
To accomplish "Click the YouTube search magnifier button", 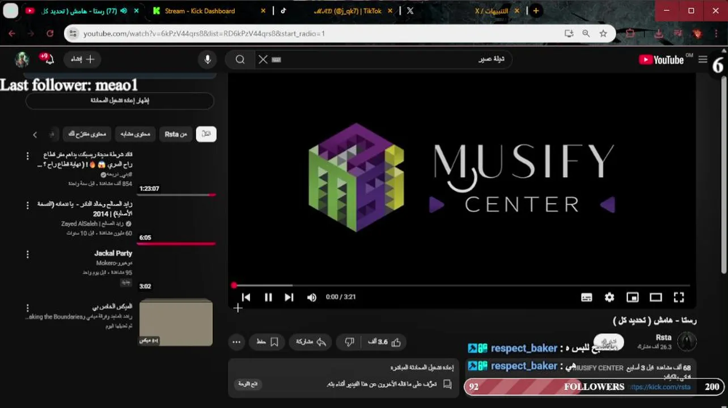I will [x=240, y=59].
